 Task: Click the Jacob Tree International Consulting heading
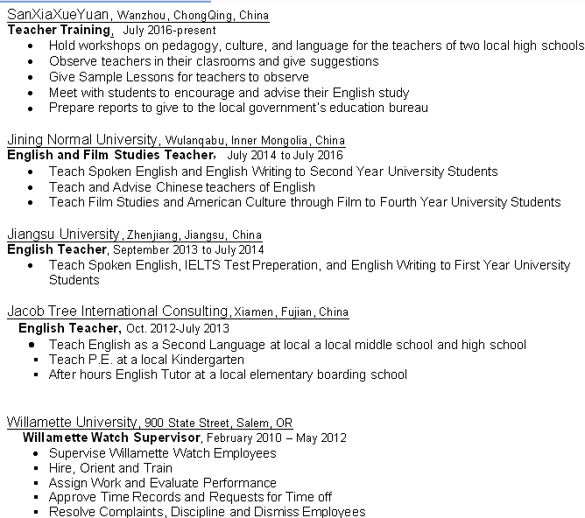[x=117, y=311]
